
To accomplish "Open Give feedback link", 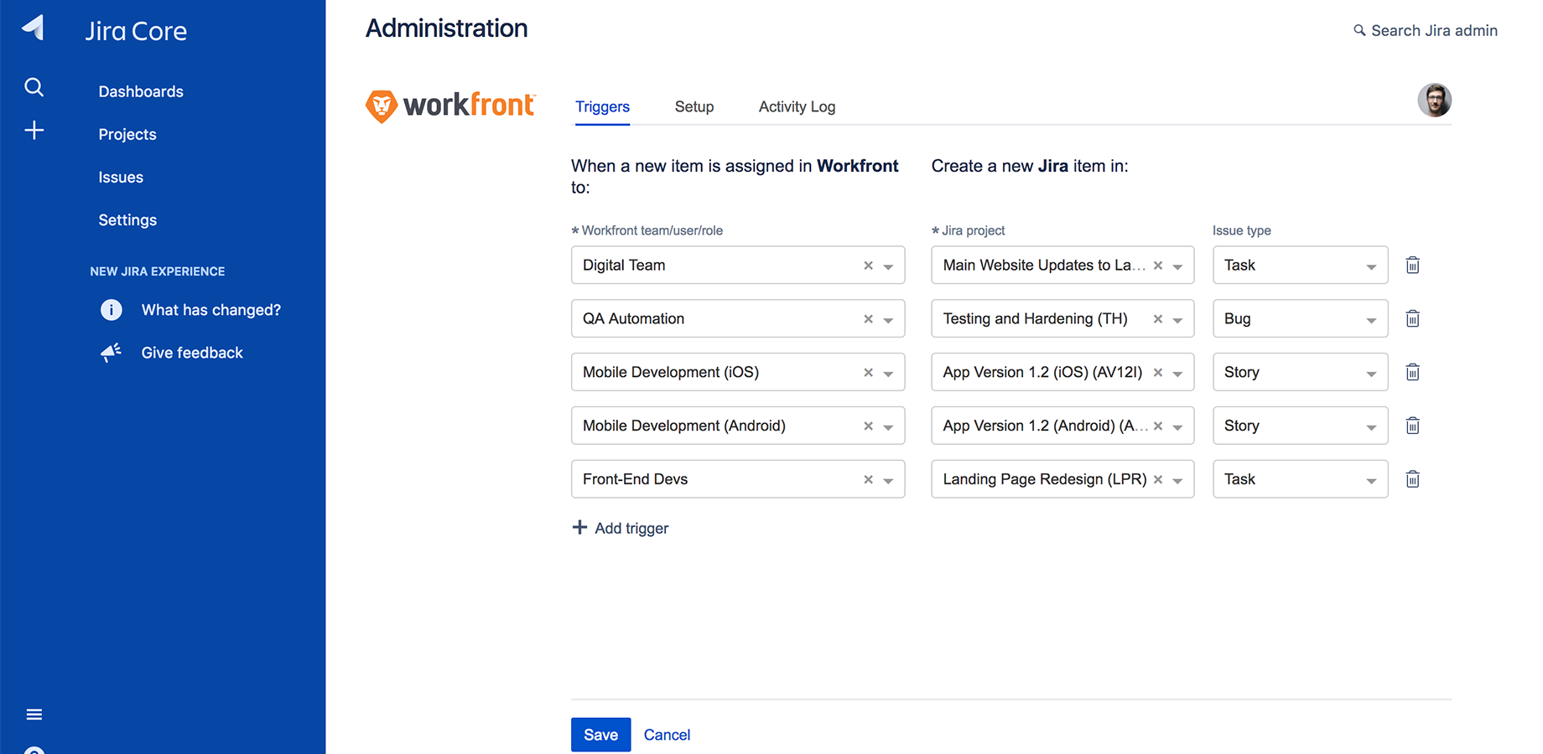I will [x=192, y=353].
